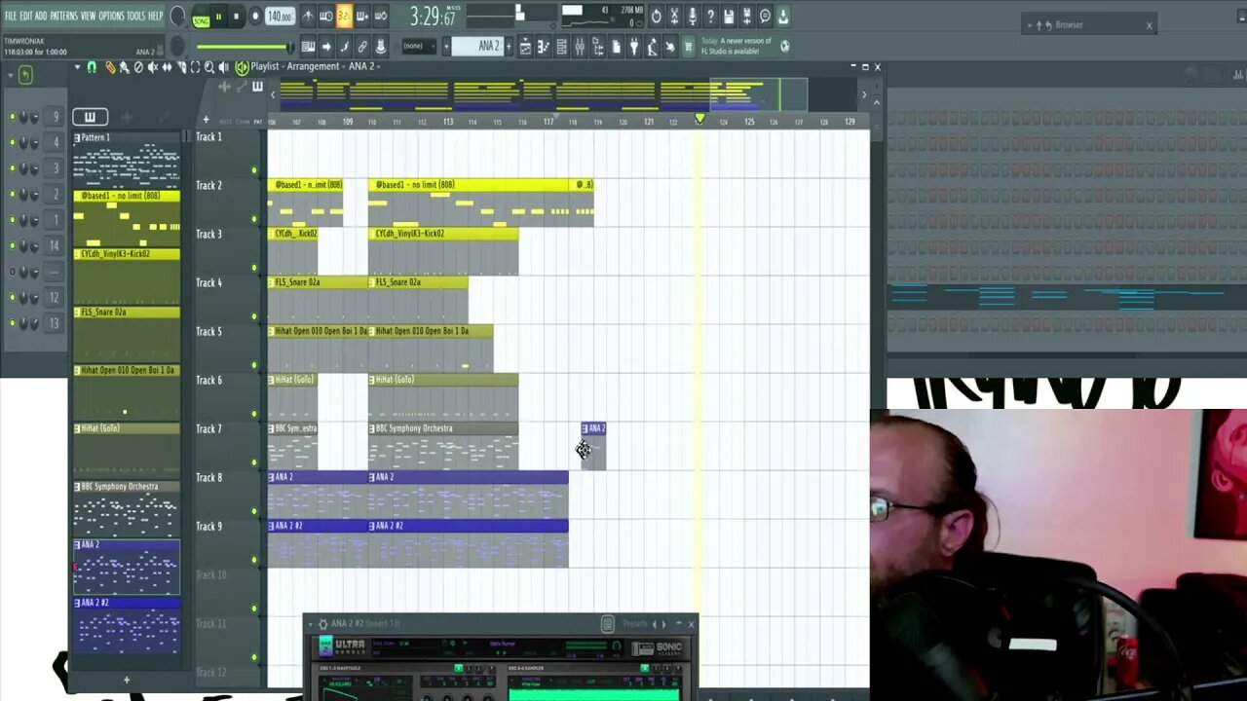
Task: Toggle green LED of channel numbered 14
Action: [13, 246]
